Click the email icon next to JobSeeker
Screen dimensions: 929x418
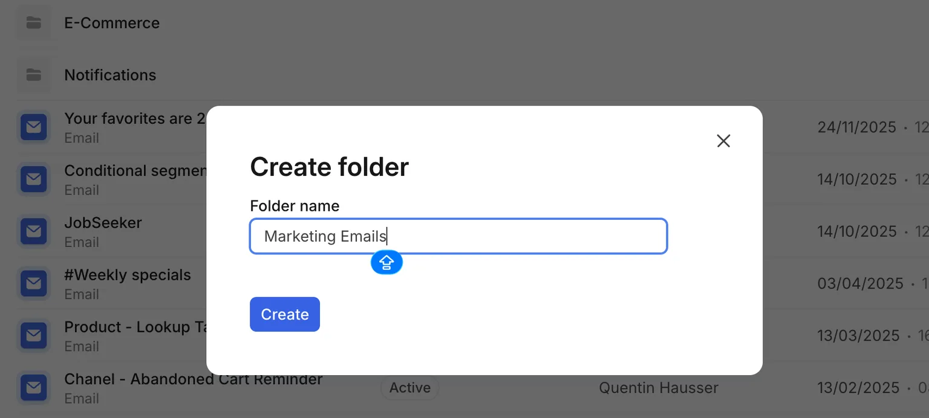34,231
